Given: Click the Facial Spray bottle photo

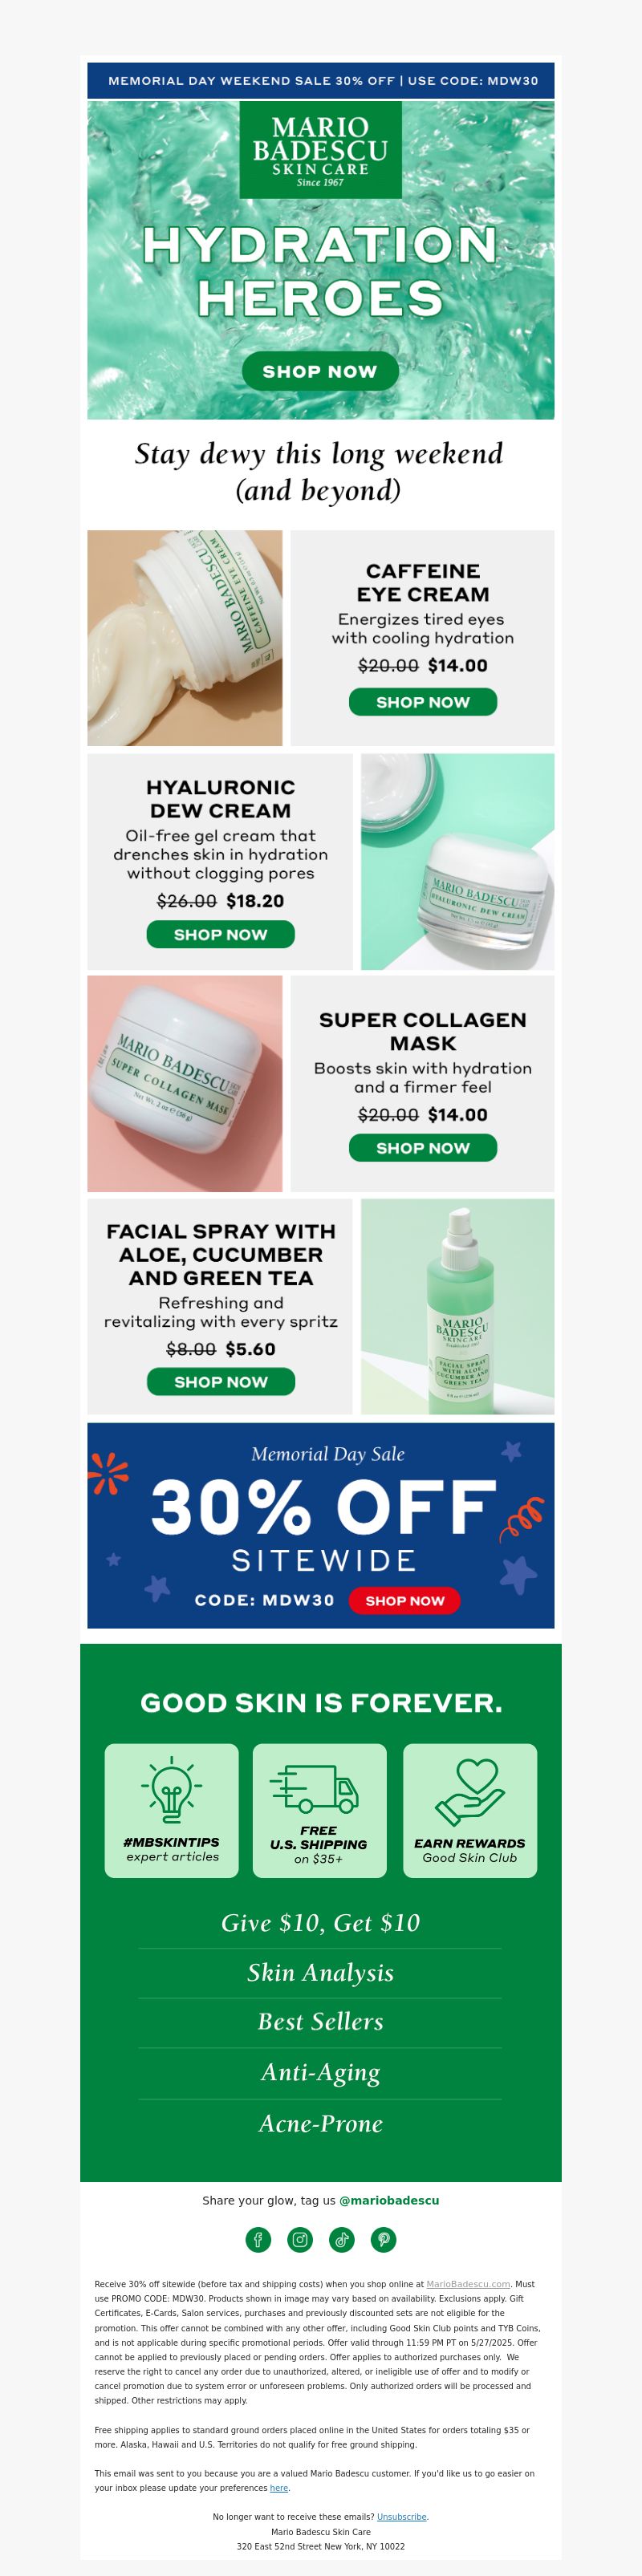Looking at the screenshot, I should coord(457,1306).
